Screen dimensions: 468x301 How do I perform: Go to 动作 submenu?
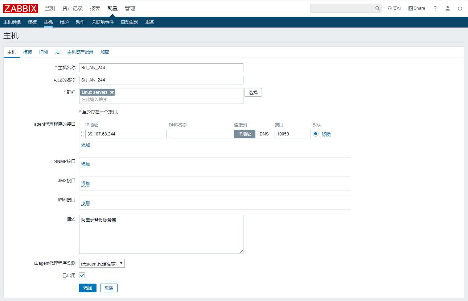80,22
